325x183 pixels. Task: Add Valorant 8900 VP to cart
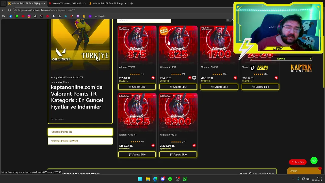178,155
